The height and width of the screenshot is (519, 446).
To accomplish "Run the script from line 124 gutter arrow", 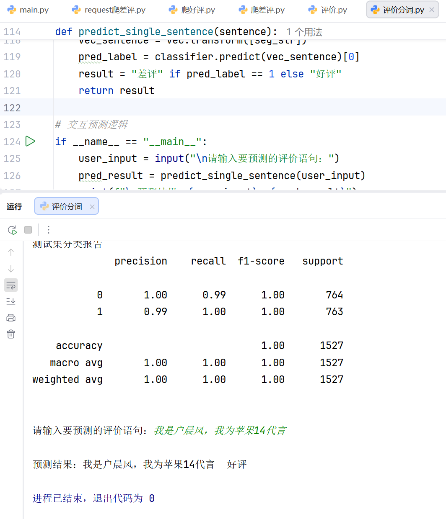I will 30,141.
